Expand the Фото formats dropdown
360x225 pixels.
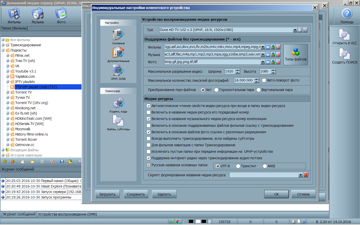(x=263, y=62)
